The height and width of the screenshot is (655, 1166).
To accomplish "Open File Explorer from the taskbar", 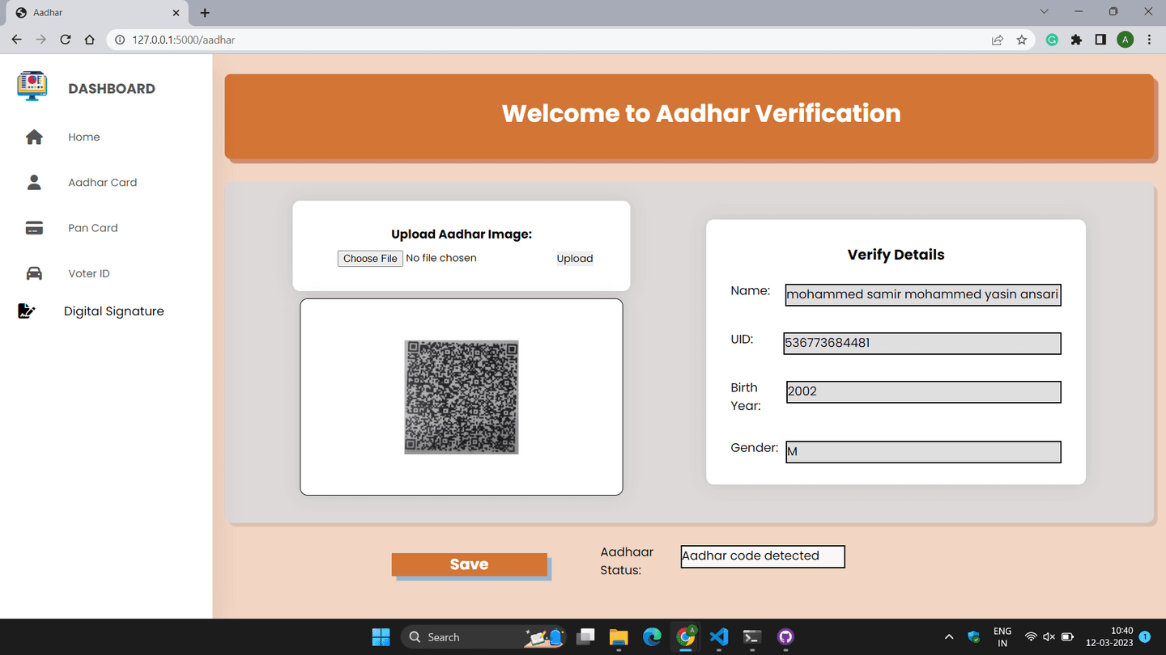I will [619, 637].
